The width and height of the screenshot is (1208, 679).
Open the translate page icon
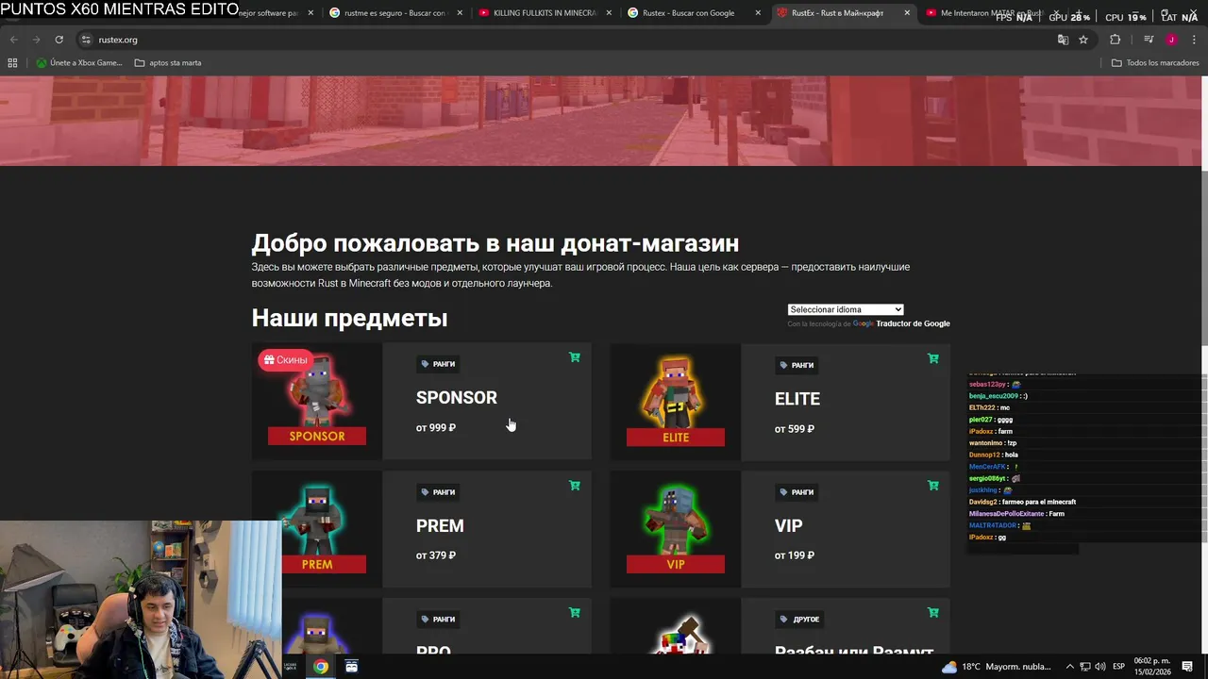coord(1063,40)
